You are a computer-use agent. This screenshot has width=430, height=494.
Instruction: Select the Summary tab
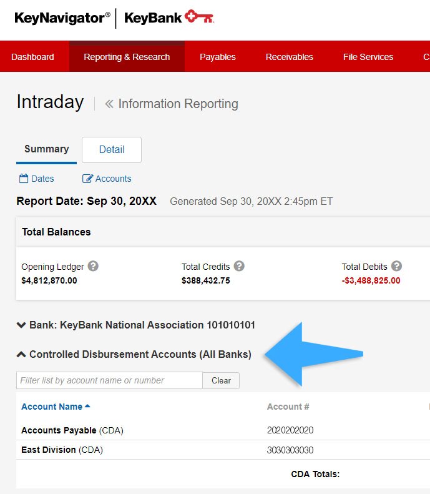47,149
